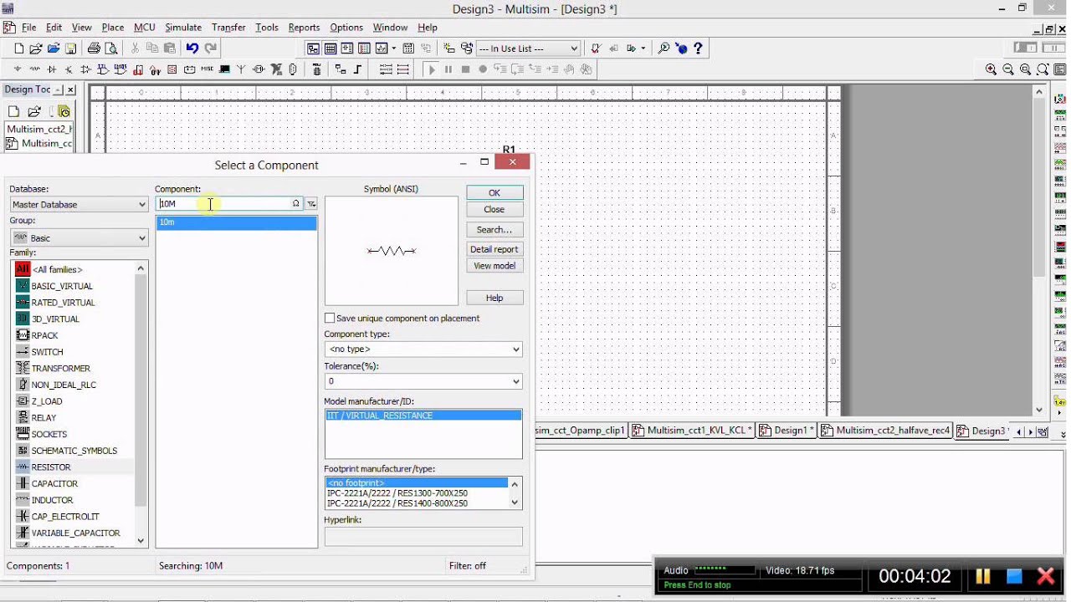Select the 10m component result
1071x602 pixels.
click(236, 222)
